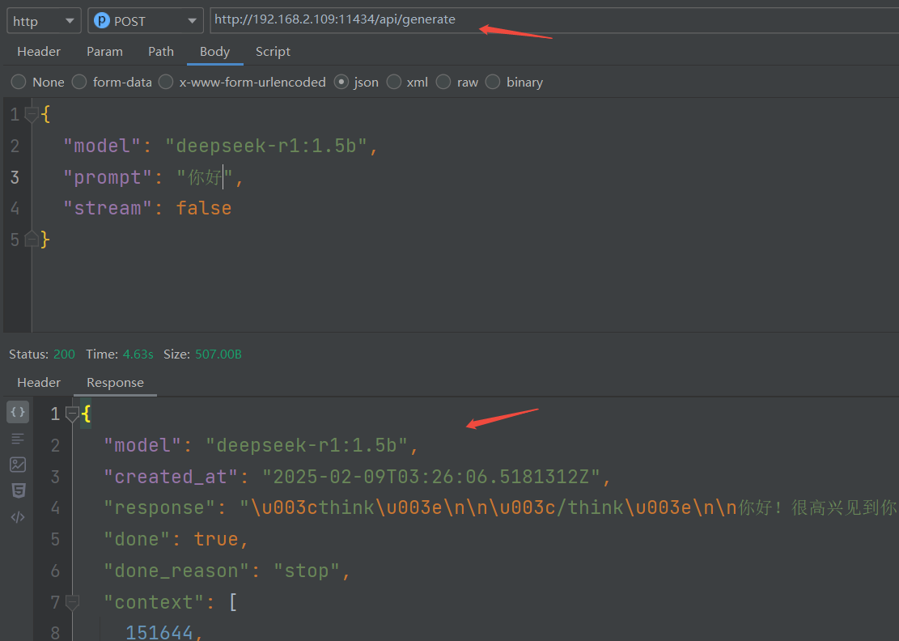This screenshot has height=641, width=899.
Task: Open the Script tab
Action: pyautogui.click(x=273, y=52)
